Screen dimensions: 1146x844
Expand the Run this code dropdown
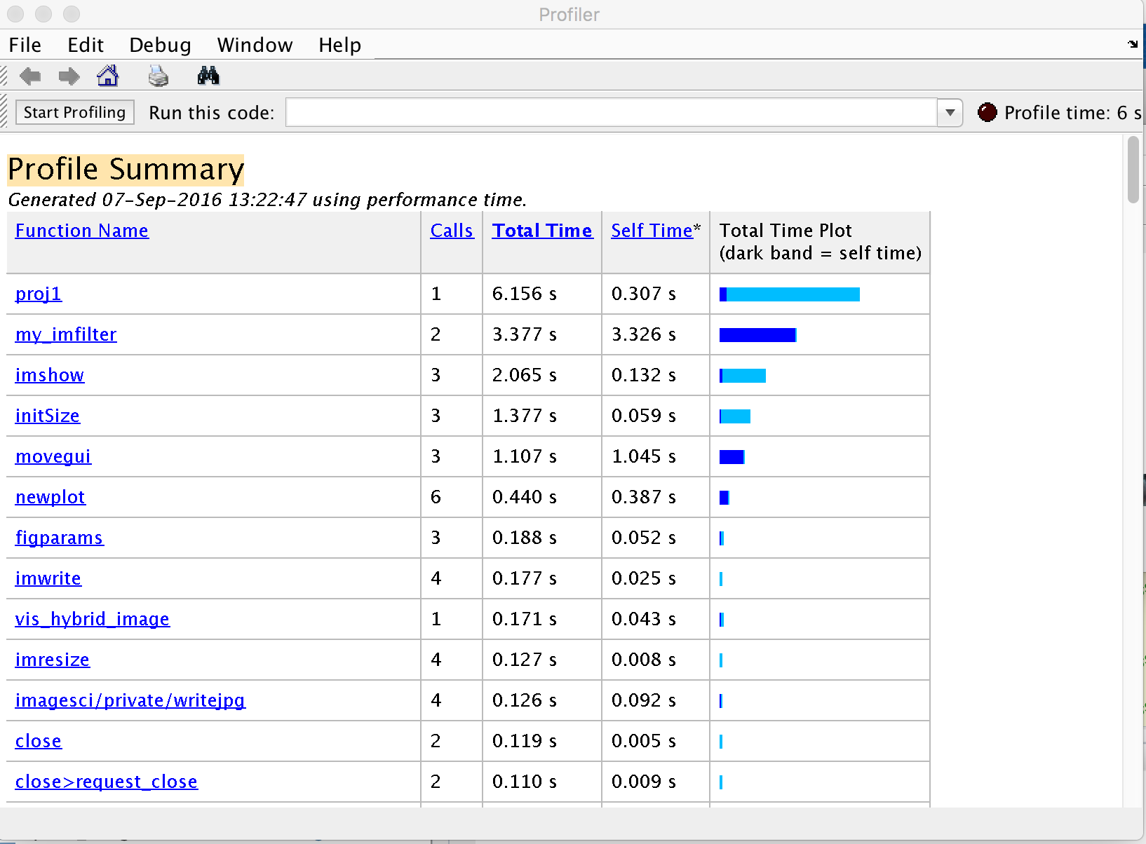[x=950, y=112]
